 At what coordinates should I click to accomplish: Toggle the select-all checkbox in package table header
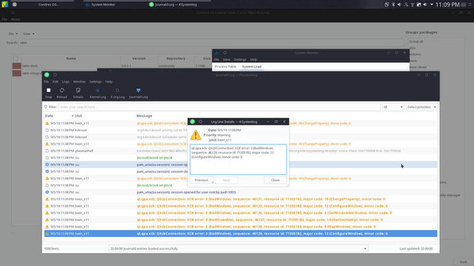tap(15, 58)
